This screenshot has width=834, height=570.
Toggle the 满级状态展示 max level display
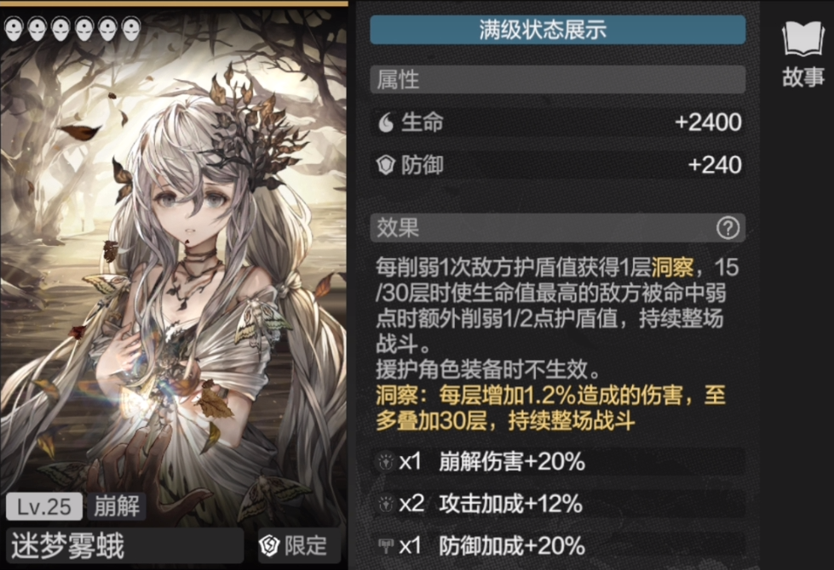[x=557, y=29]
